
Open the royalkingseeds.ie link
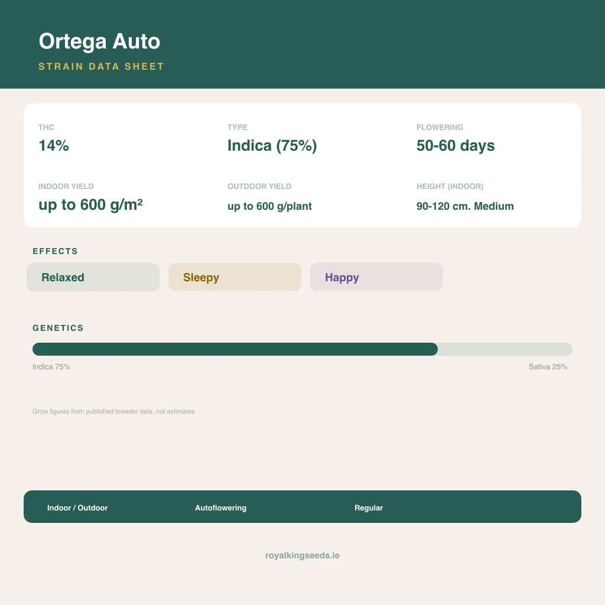pyautogui.click(x=302, y=555)
